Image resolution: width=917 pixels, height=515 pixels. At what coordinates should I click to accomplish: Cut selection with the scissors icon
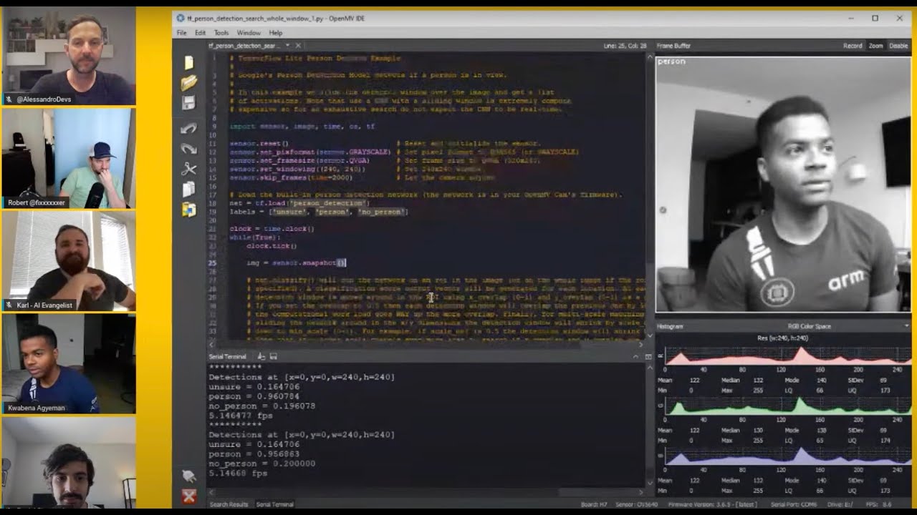point(188,169)
